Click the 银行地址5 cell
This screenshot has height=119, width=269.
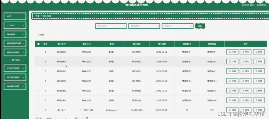click(137, 91)
